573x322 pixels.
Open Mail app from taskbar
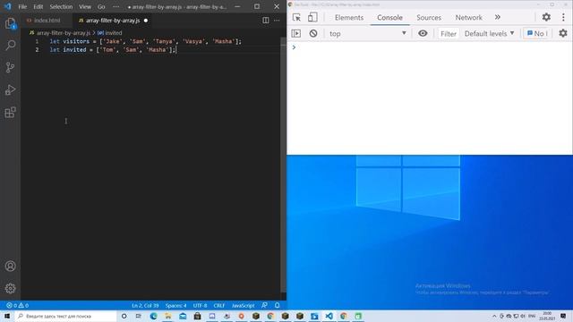point(183,316)
